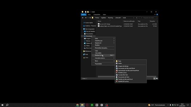Choose Desfazer Excluir in context menu
191x107 pixels.
[104, 55]
